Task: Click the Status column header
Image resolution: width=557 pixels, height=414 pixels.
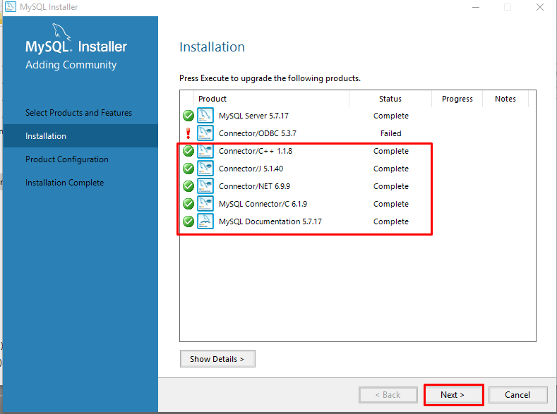Action: (x=390, y=99)
